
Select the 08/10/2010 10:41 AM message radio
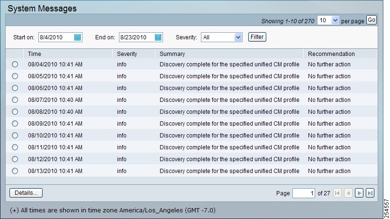click(x=15, y=136)
